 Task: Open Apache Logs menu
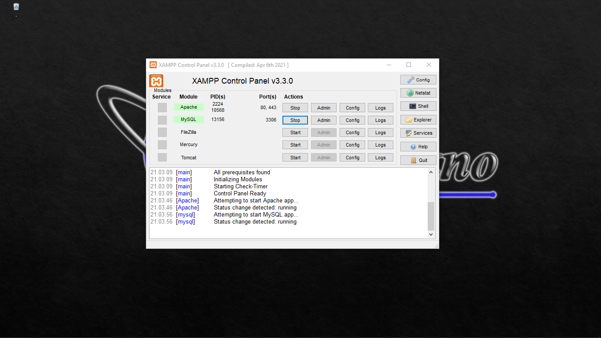click(x=381, y=108)
